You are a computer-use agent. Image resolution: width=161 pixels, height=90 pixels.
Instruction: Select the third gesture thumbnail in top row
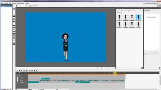132,18
